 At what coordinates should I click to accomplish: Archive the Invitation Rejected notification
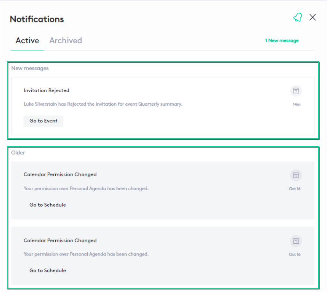(x=296, y=91)
